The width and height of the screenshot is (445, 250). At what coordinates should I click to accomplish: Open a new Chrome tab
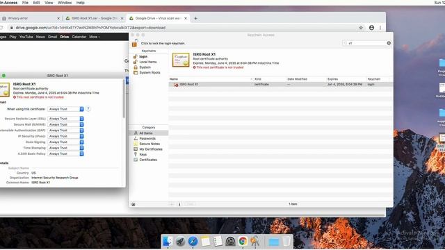(x=195, y=18)
